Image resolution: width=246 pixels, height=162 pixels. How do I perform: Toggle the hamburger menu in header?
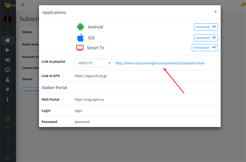[23, 5]
